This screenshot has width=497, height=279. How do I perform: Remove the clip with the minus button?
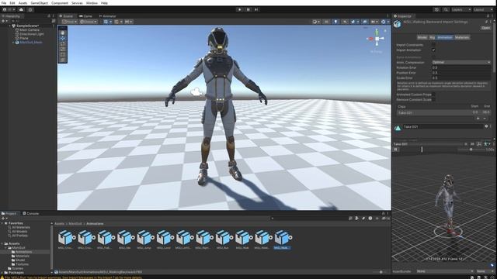pyautogui.click(x=485, y=119)
